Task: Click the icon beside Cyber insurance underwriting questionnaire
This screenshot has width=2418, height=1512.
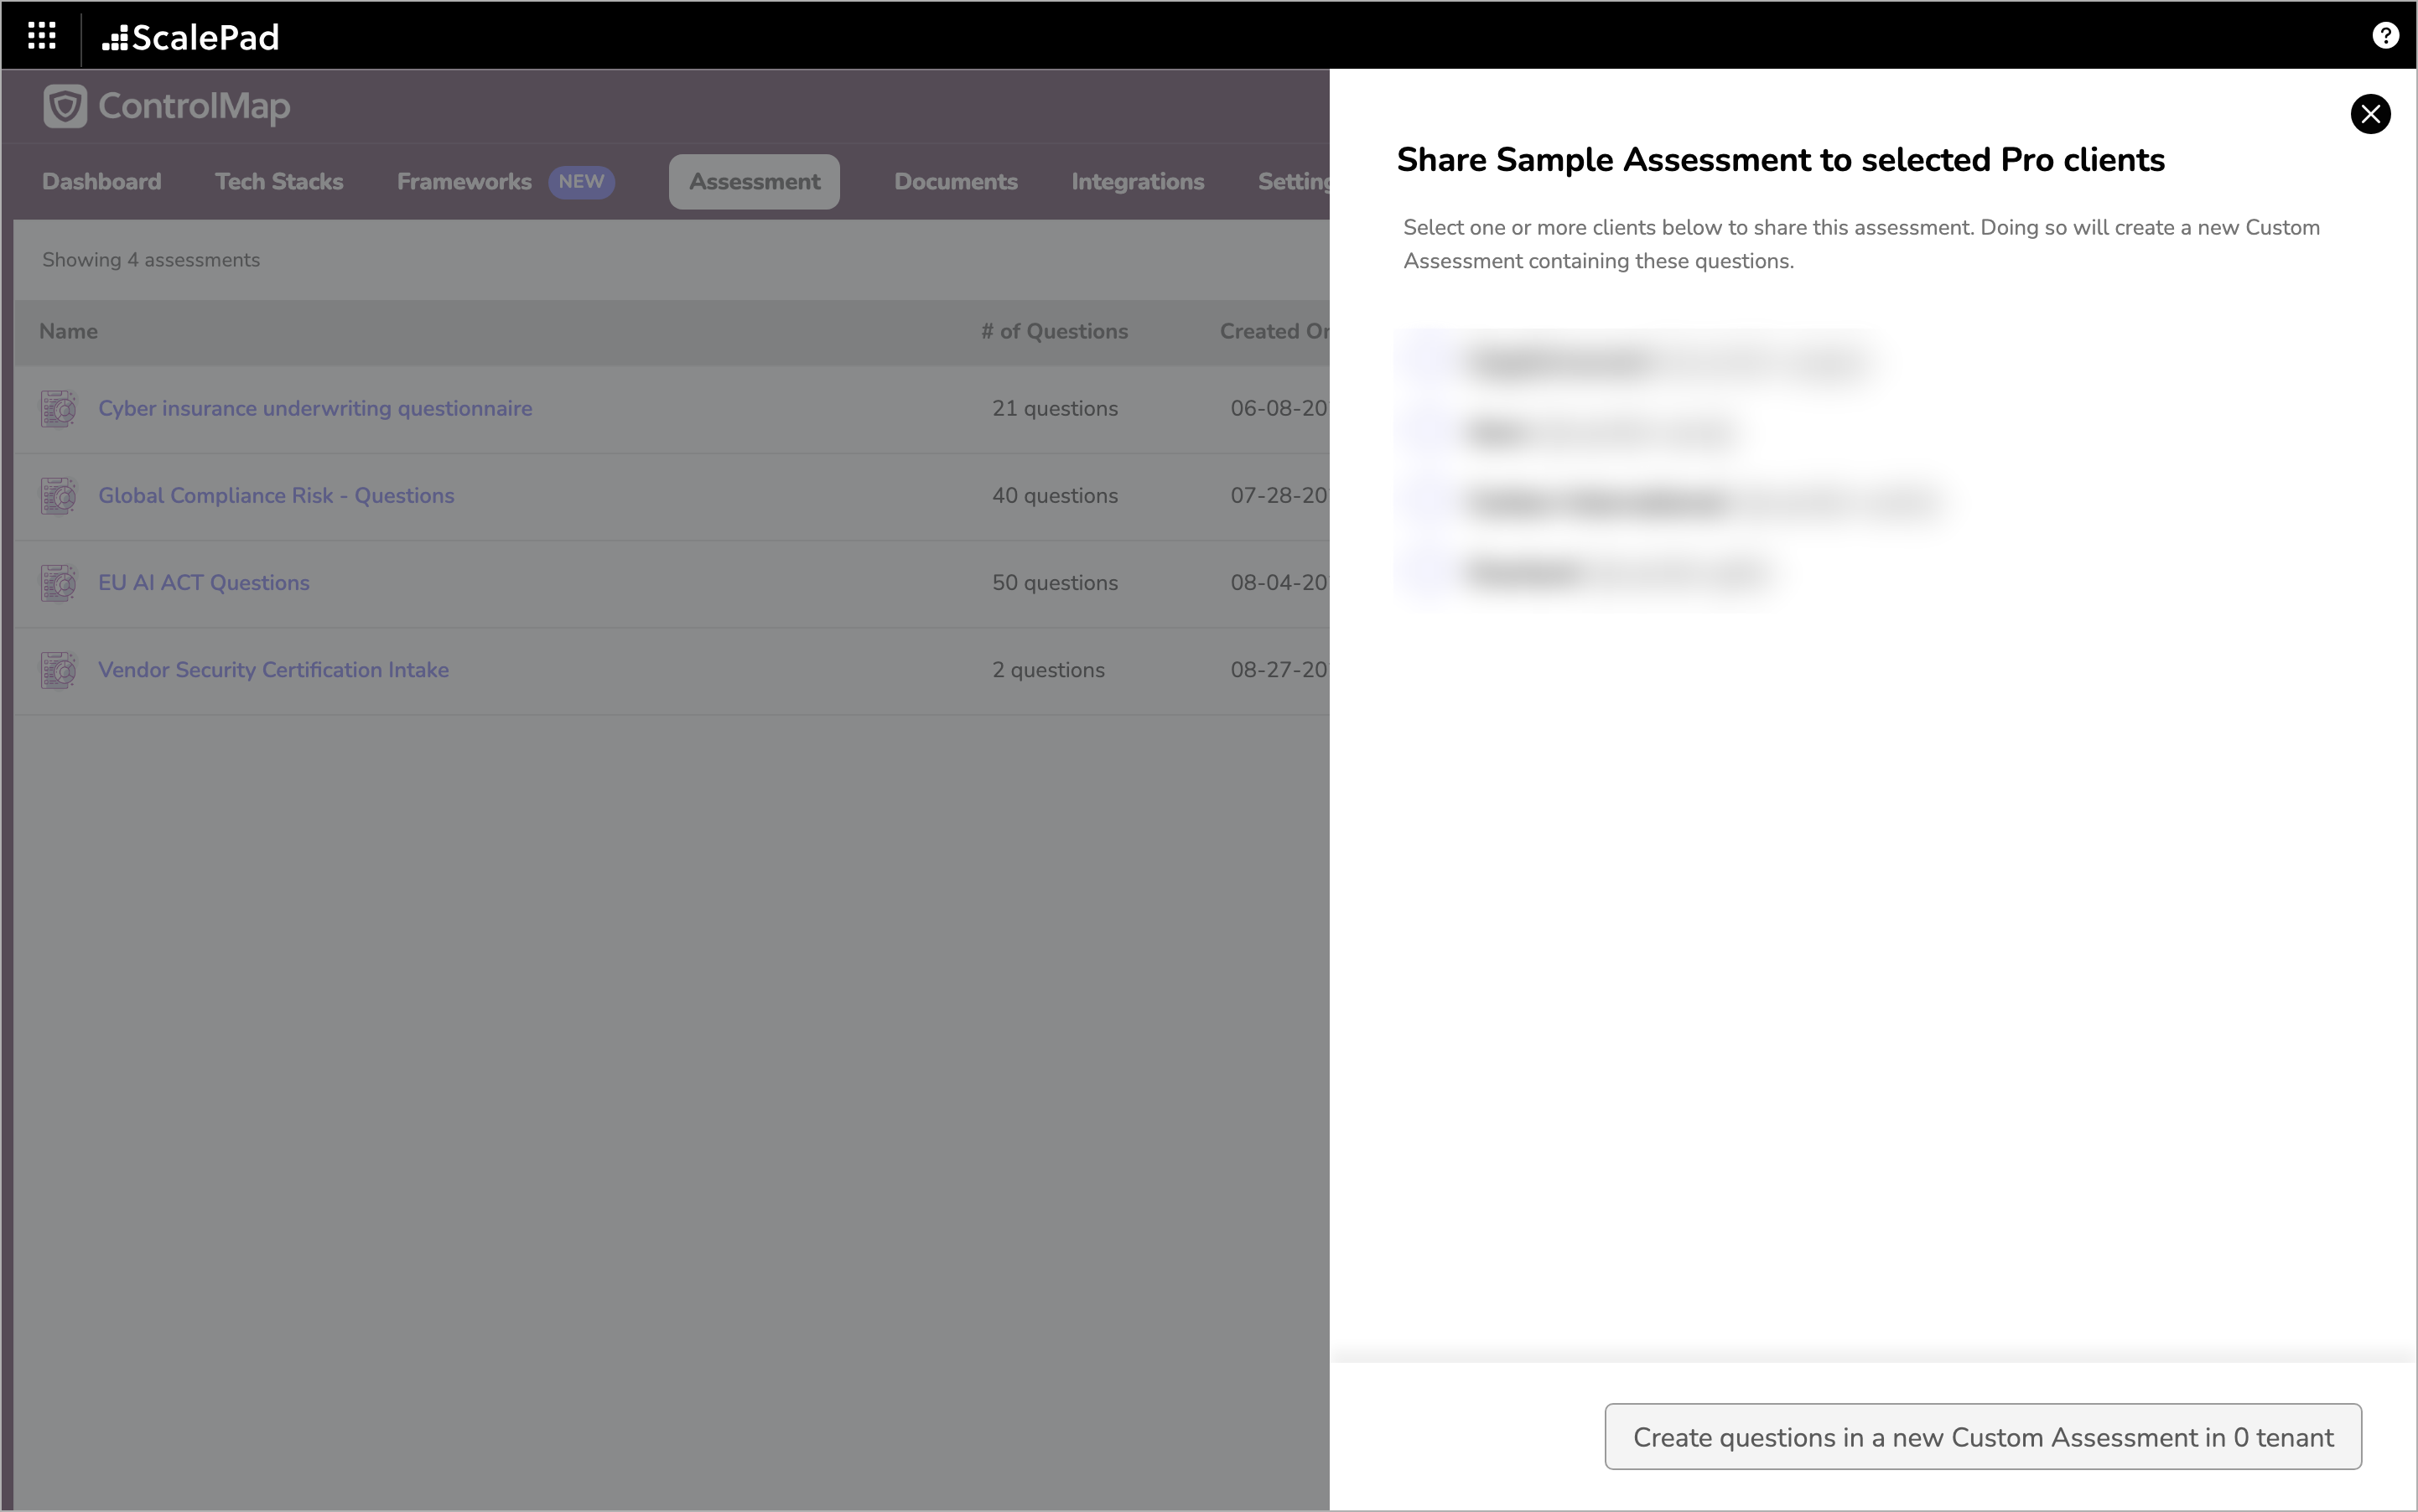Action: coord(59,409)
